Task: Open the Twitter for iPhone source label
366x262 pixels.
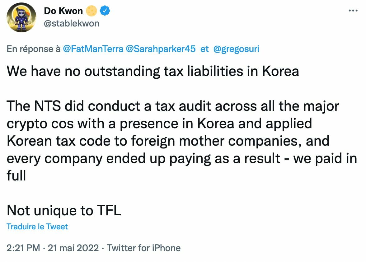Action: coord(144,248)
